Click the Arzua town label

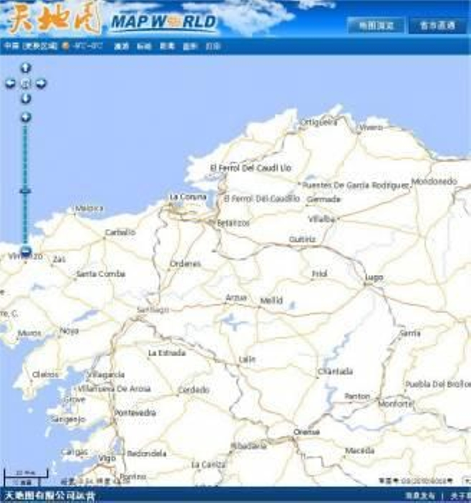coord(236,298)
